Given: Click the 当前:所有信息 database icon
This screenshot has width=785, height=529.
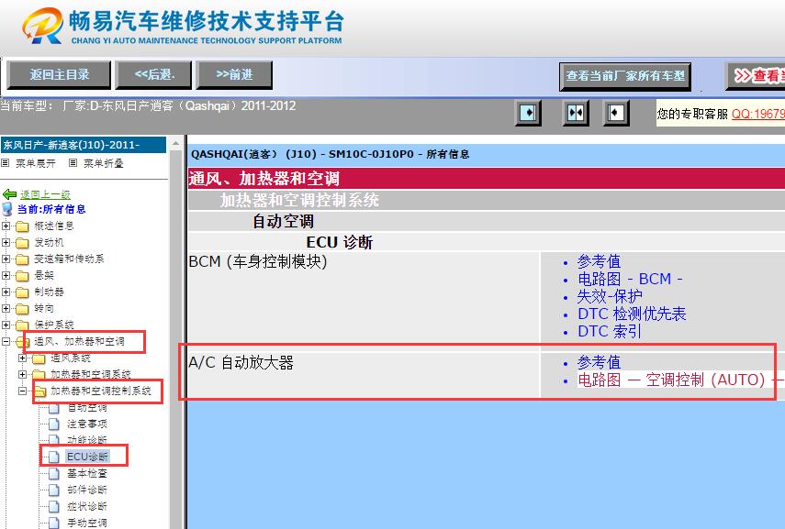Looking at the screenshot, I should coord(7,209).
